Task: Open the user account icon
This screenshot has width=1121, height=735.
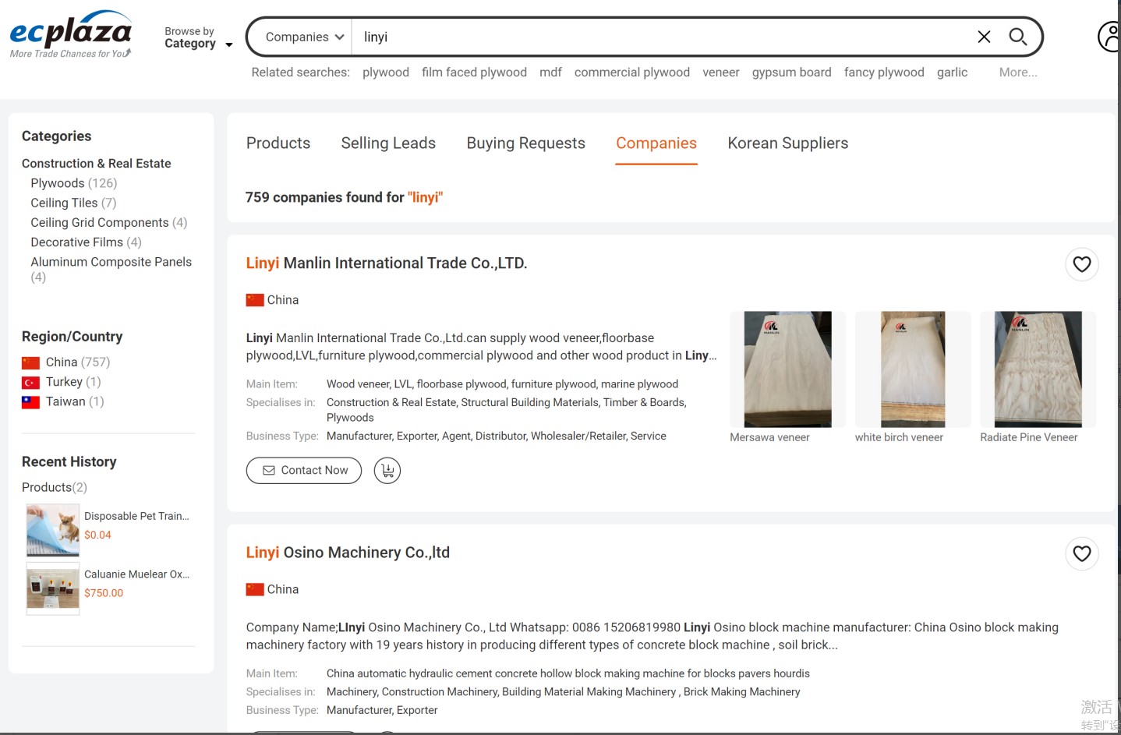Action: click(x=1109, y=37)
